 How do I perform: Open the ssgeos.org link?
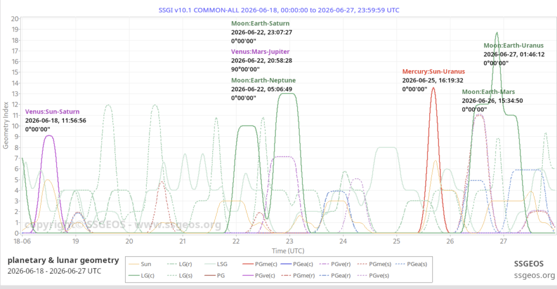point(534,275)
